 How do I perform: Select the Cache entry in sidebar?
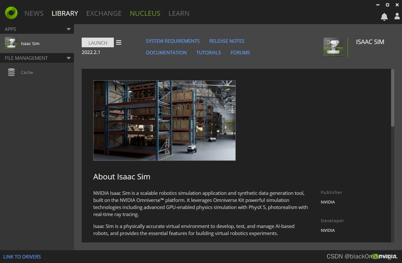point(37,72)
